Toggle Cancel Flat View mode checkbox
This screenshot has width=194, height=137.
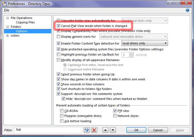click(x=58, y=26)
